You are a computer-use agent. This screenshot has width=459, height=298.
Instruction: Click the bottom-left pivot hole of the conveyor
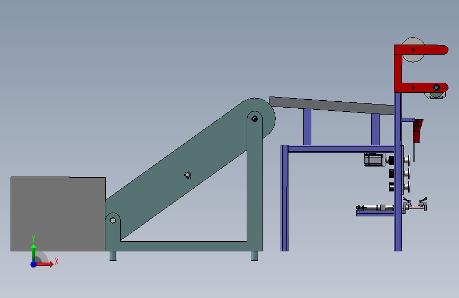coord(113,220)
